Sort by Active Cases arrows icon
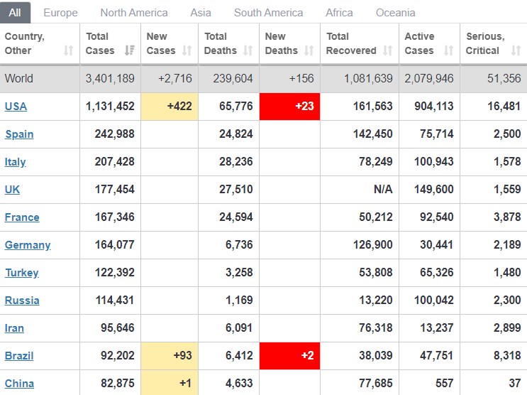Screen dimensions: 527x395 (x=448, y=50)
